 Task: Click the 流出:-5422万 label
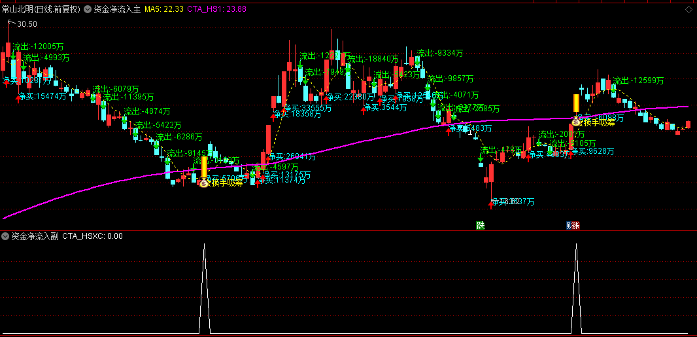click(158, 125)
